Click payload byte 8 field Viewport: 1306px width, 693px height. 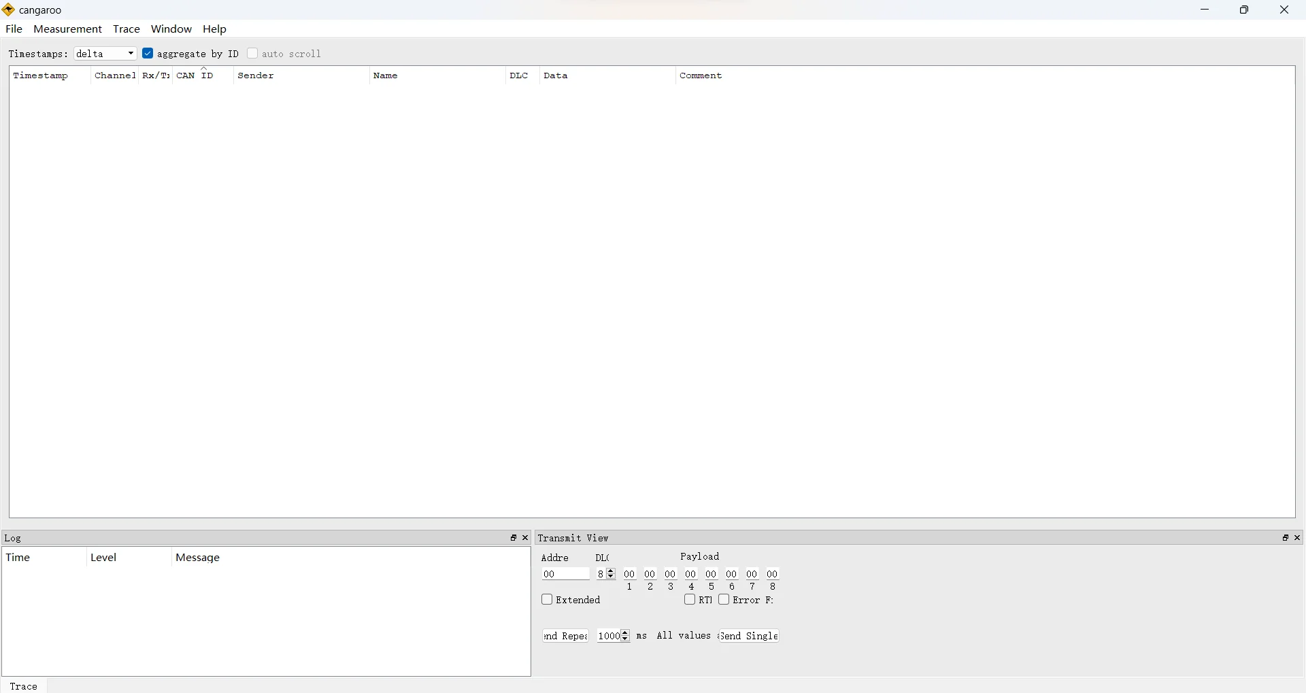click(773, 574)
